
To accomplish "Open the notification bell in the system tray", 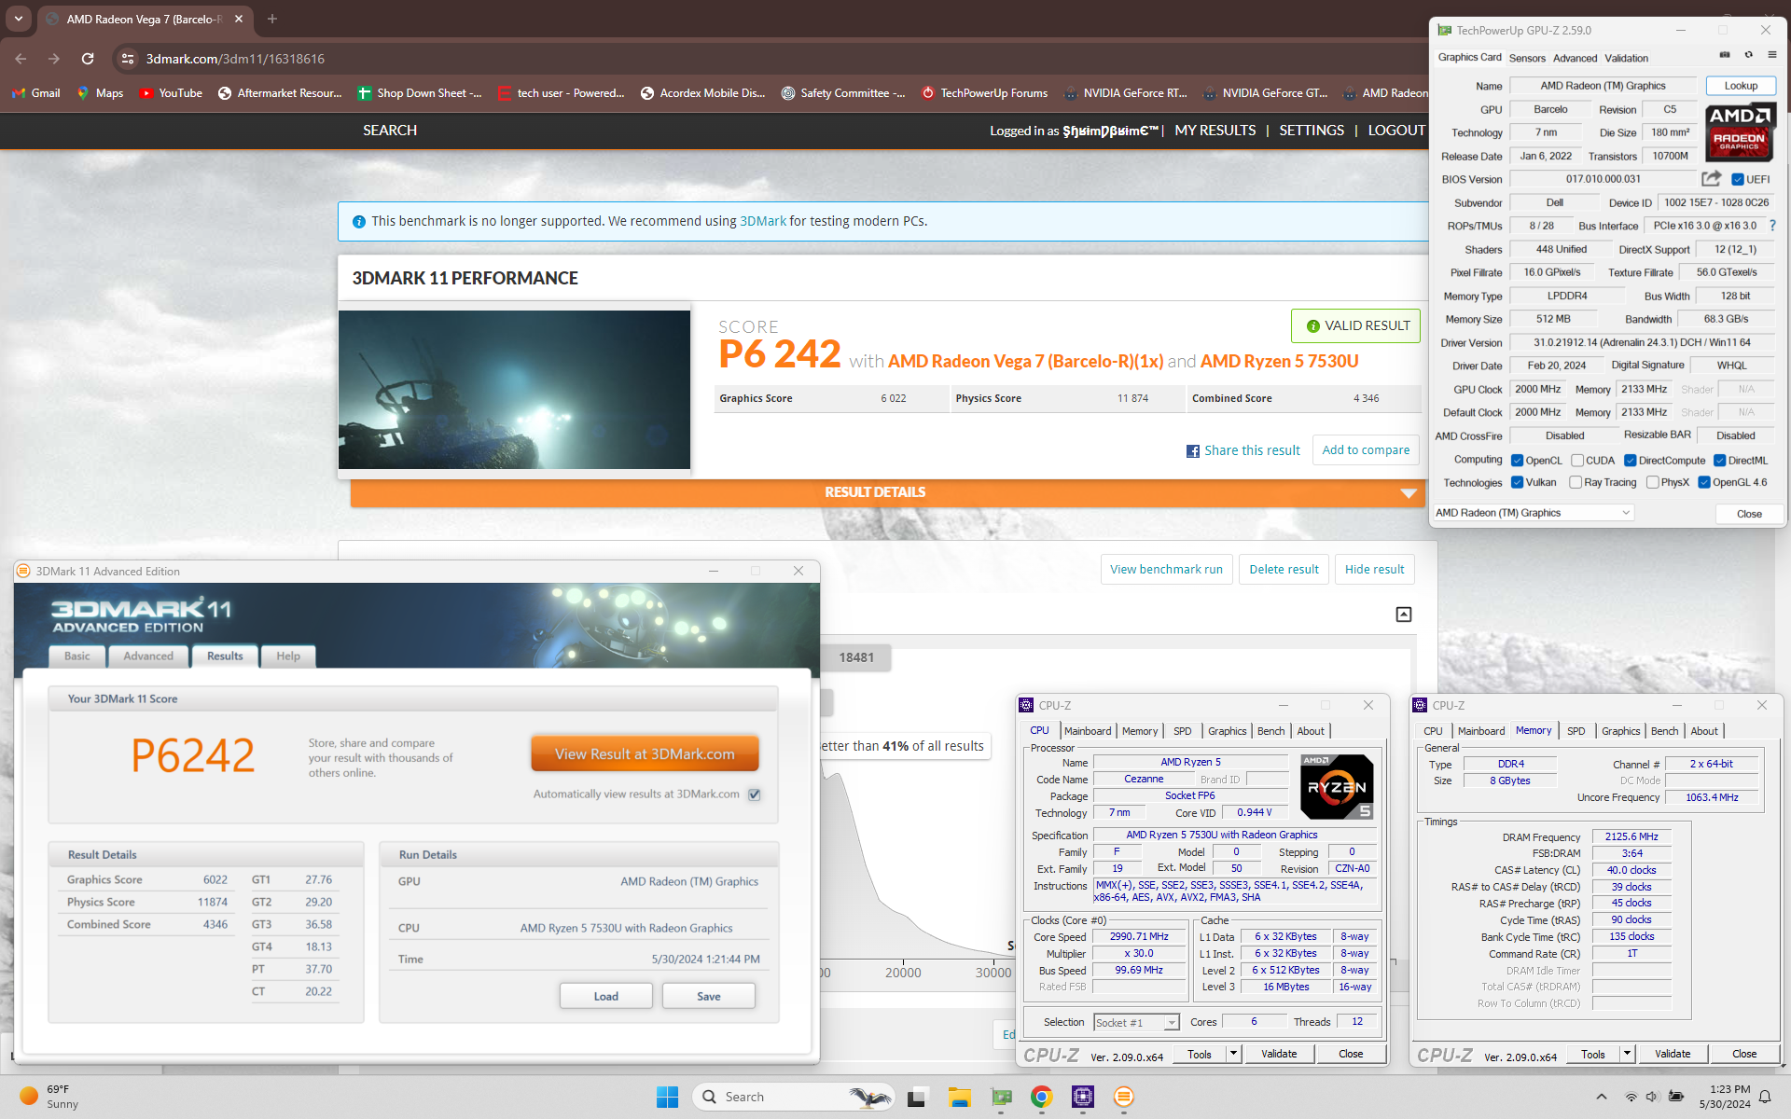I will tap(1765, 1097).
